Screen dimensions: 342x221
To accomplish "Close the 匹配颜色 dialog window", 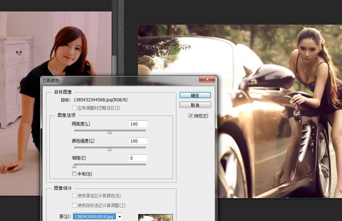I will pyautogui.click(x=207, y=80).
